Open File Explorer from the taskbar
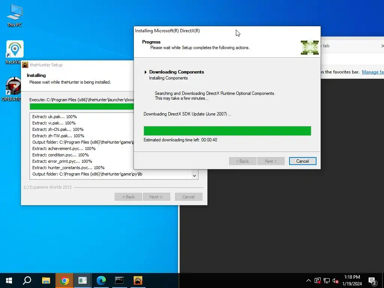 [x=46, y=280]
